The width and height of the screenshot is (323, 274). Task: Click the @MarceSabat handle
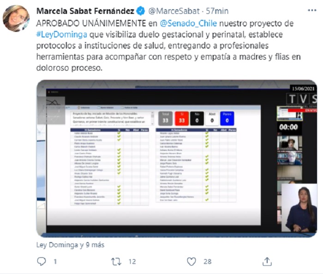[174, 11]
